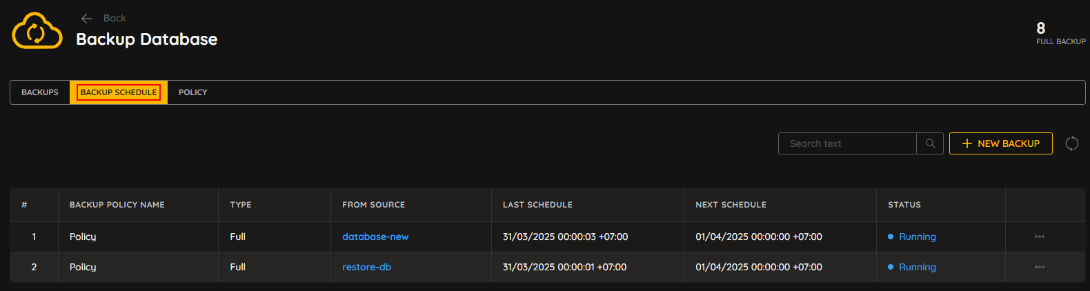The width and height of the screenshot is (1090, 291).
Task: Switch to the Backups tab
Action: [x=40, y=92]
